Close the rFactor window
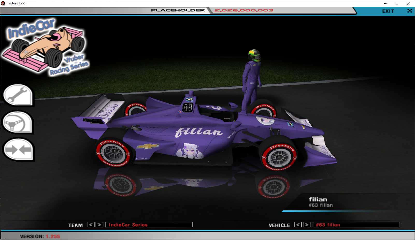415x240 pixels. click(409, 3)
